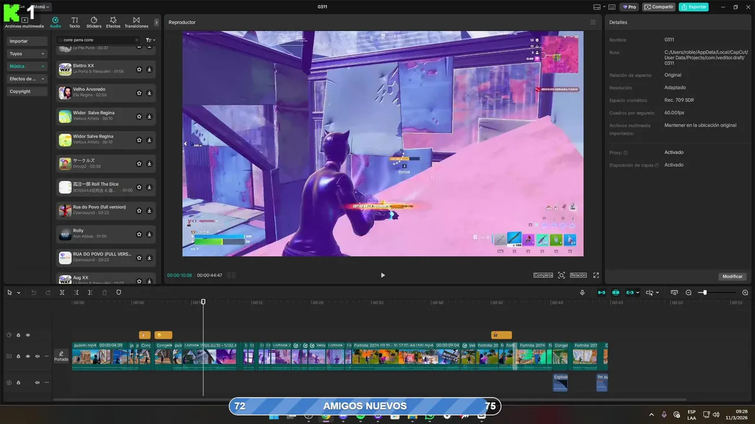Screen dimensions: 755x424
Task: Open the Reproductor panel menu
Action: pyautogui.click(x=593, y=22)
